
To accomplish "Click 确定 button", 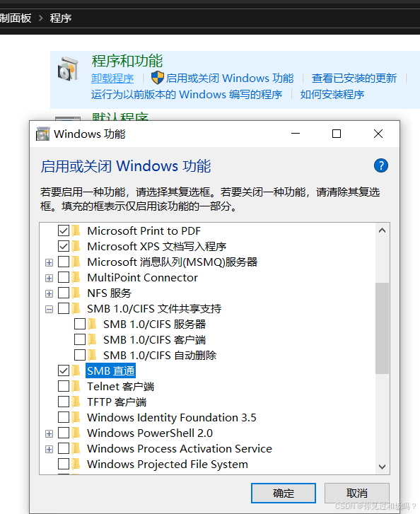I will tap(284, 493).
